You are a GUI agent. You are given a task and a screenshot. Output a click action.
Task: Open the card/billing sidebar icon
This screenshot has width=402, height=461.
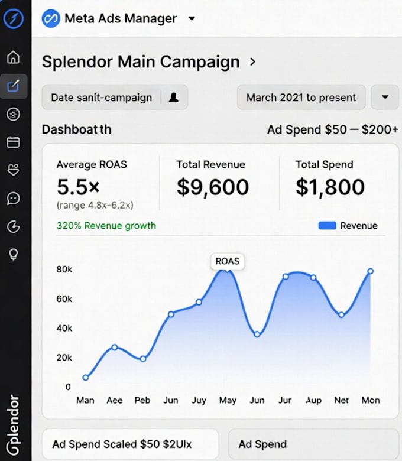point(13,142)
